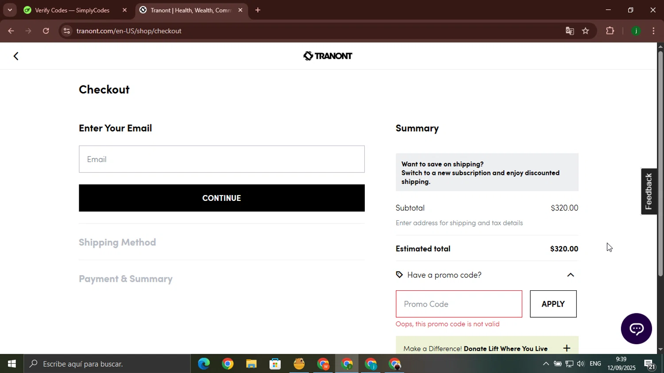Show hidden system tray icons
Viewport: 664px width, 373px height.
tap(546, 364)
